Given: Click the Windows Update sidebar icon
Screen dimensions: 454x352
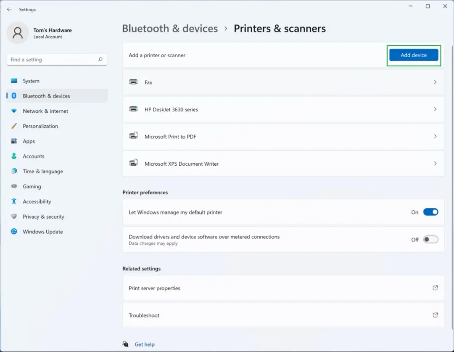Looking at the screenshot, I should [x=14, y=231].
